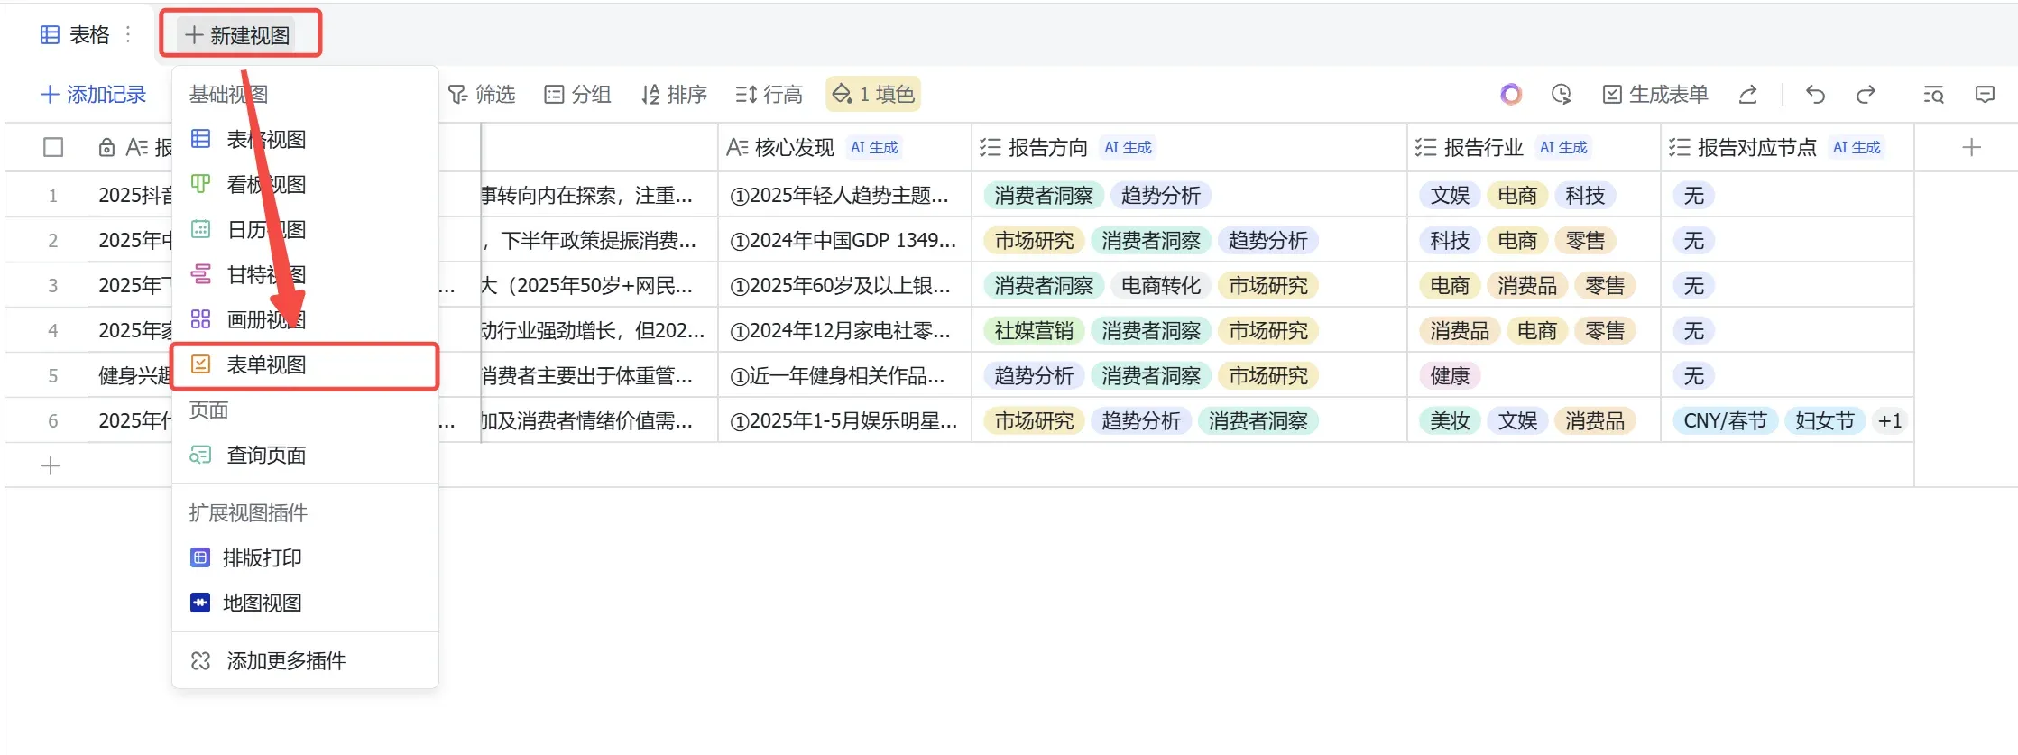Click the 报告行业 column header
Image resolution: width=2018 pixels, height=755 pixels.
[x=1534, y=147]
